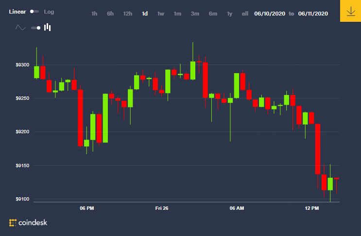361x236 pixels.
Task: Click the 06 PM time label
Action: [87, 208]
